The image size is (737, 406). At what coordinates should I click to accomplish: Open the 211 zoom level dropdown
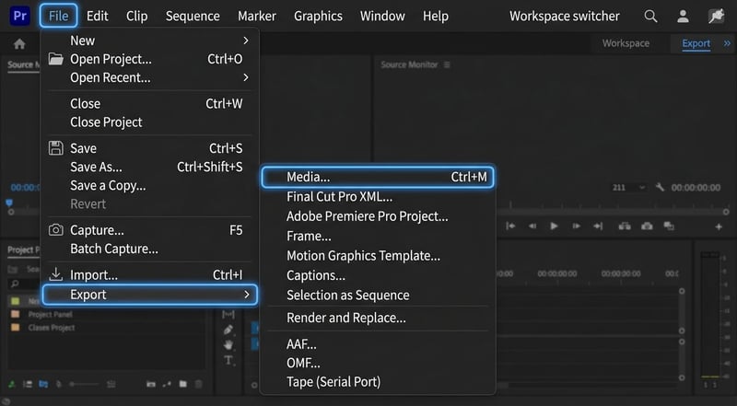point(628,188)
